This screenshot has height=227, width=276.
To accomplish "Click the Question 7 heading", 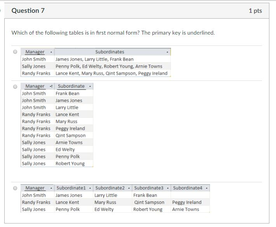I will point(28,11).
